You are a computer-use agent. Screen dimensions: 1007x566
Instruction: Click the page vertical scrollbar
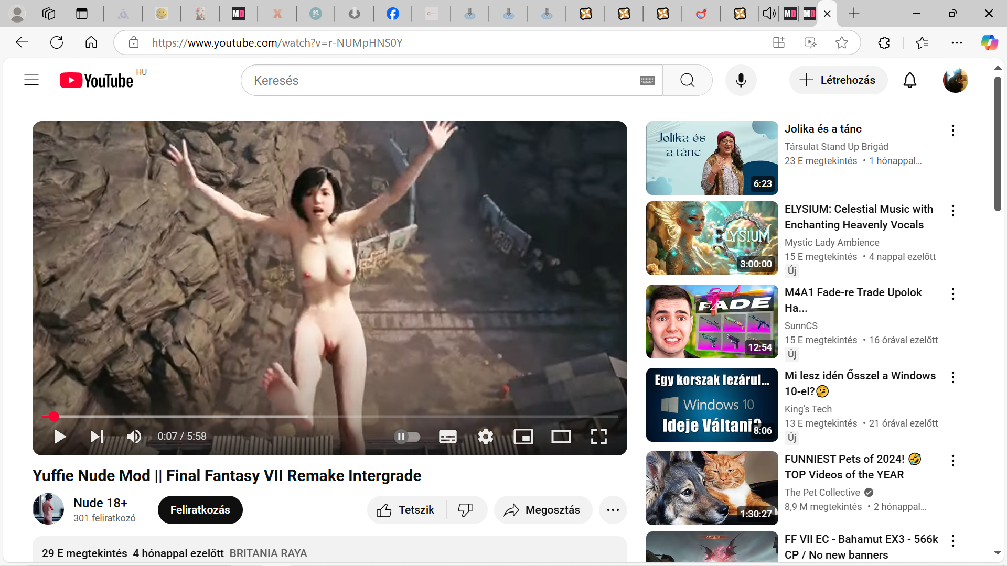tap(997, 144)
